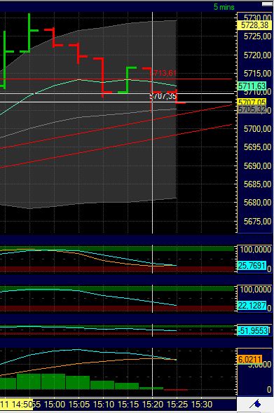Click the 5675,00 price axis label
Image resolution: width=274 pixels, height=413 pixels.
point(257,221)
